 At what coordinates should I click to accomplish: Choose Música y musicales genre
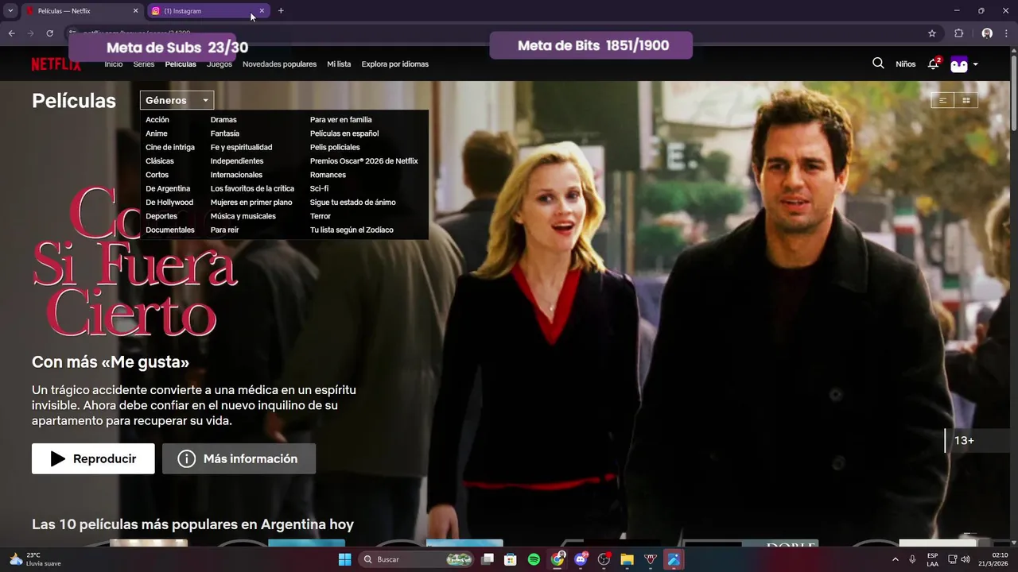pos(243,216)
